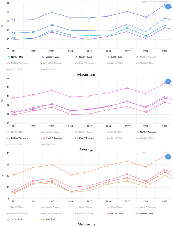This screenshot has height=227, width=173.
Task: Click South T Max 2019 data point
Action: [165, 5]
